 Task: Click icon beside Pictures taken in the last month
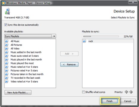point(7,74)
